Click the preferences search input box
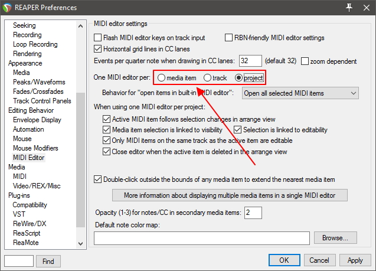This screenshot has height=271, width=376. pyautogui.click(x=19, y=261)
